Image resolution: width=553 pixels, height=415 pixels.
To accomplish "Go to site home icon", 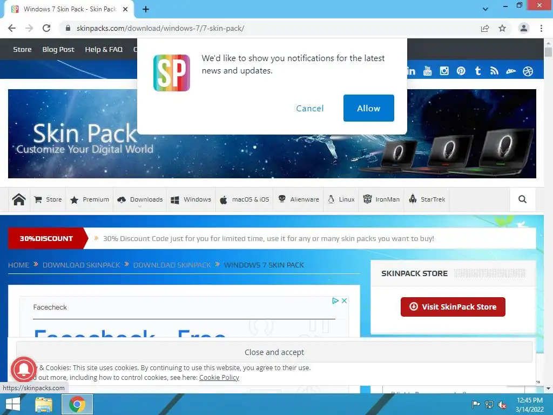I will 19,199.
